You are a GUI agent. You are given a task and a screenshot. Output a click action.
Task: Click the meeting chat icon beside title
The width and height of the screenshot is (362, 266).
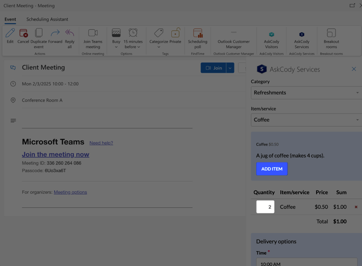pyautogui.click(x=13, y=67)
